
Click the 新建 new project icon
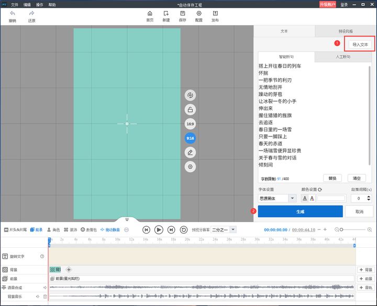click(166, 13)
